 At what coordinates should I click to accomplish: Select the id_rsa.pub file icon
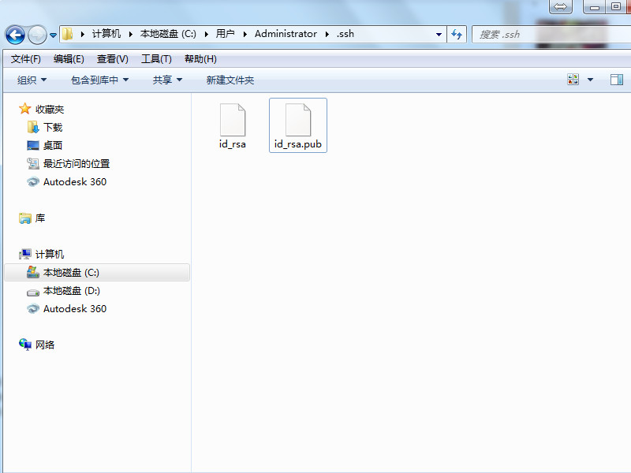point(298,120)
